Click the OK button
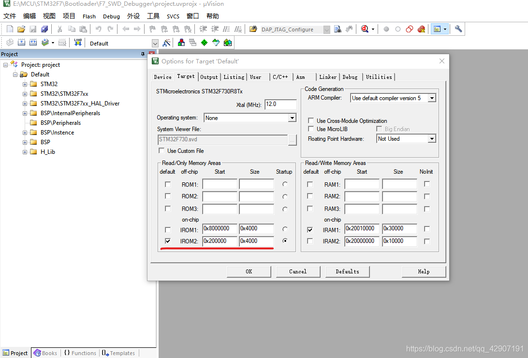Screen dimensions: 528x358 [x=249, y=271]
